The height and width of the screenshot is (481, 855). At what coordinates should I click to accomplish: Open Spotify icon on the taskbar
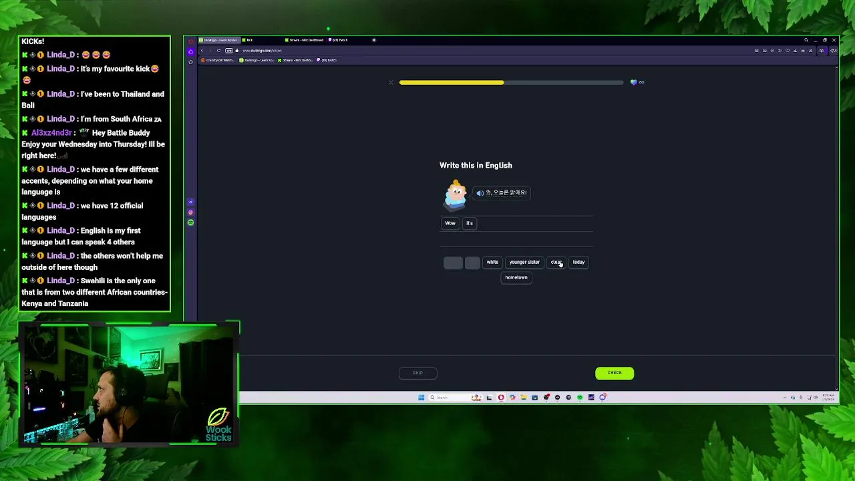(580, 397)
